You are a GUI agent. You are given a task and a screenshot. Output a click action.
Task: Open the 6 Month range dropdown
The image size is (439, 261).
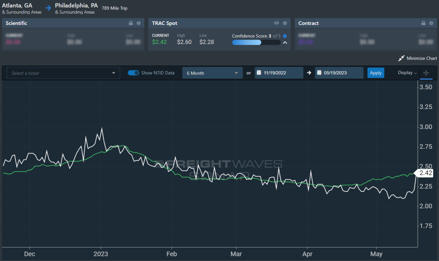[x=213, y=73]
